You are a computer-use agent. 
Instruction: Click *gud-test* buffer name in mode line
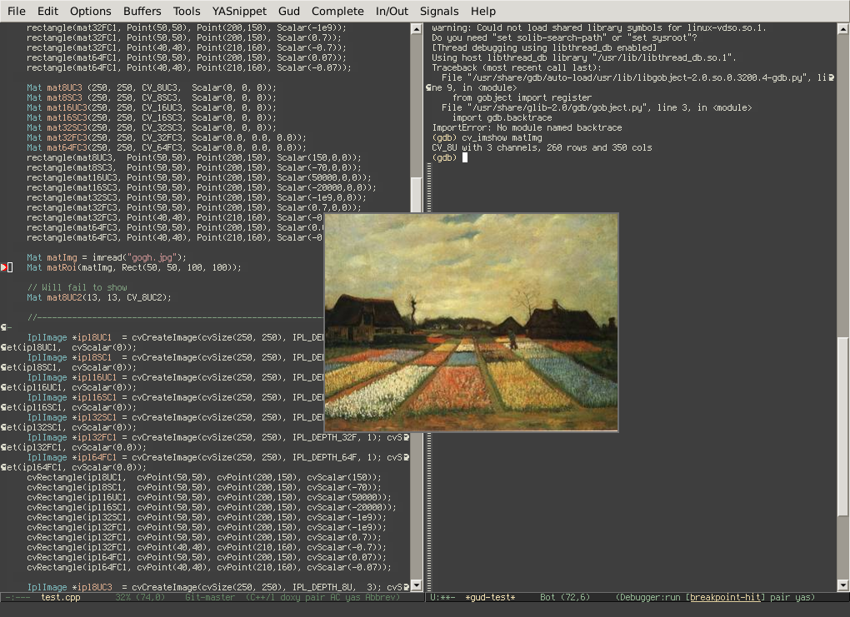point(490,598)
